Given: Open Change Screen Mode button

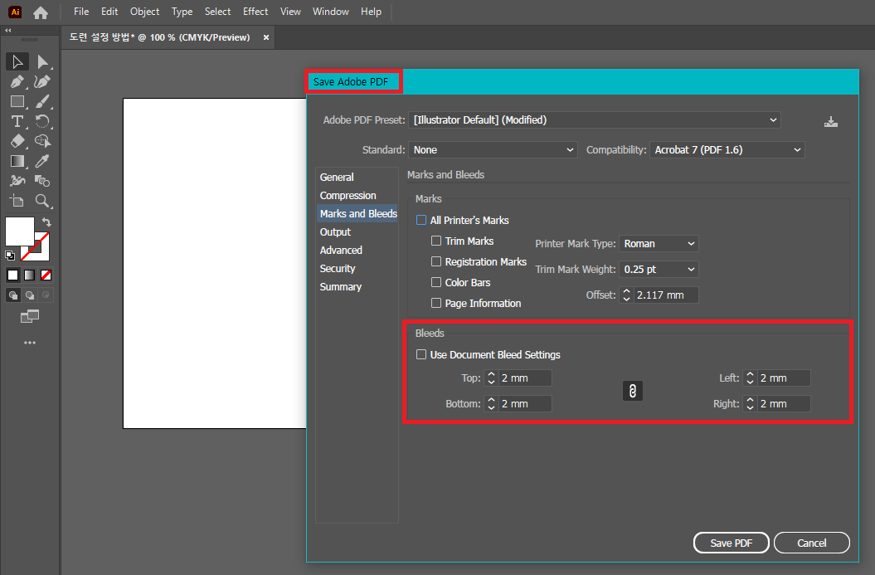Looking at the screenshot, I should point(30,316).
